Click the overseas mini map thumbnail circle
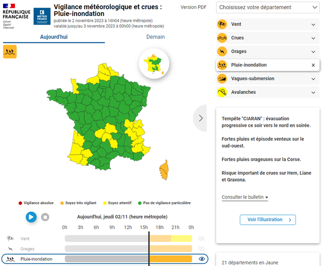This screenshot has width=322, height=266. tap(154, 63)
